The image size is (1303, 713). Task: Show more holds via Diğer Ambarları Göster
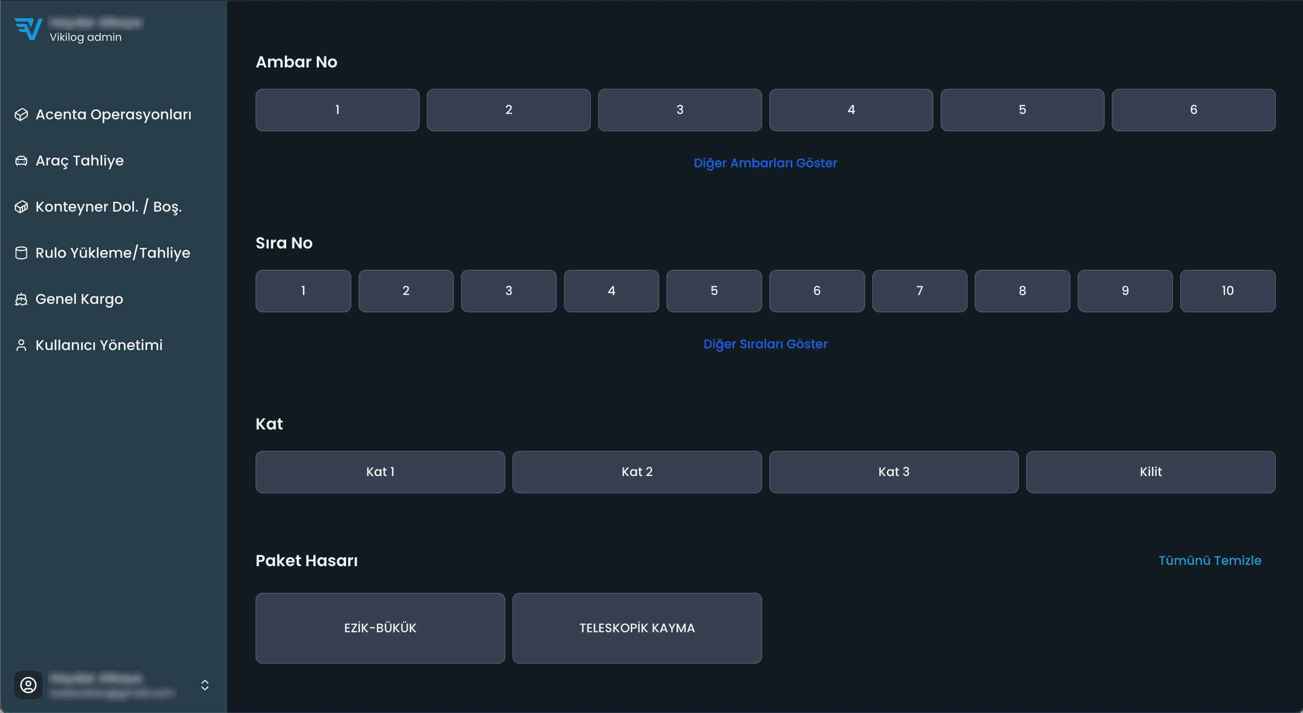pos(765,163)
